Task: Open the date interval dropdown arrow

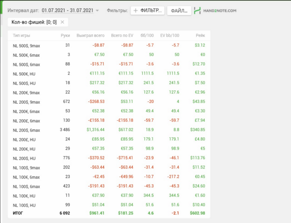Action: [x=97, y=10]
